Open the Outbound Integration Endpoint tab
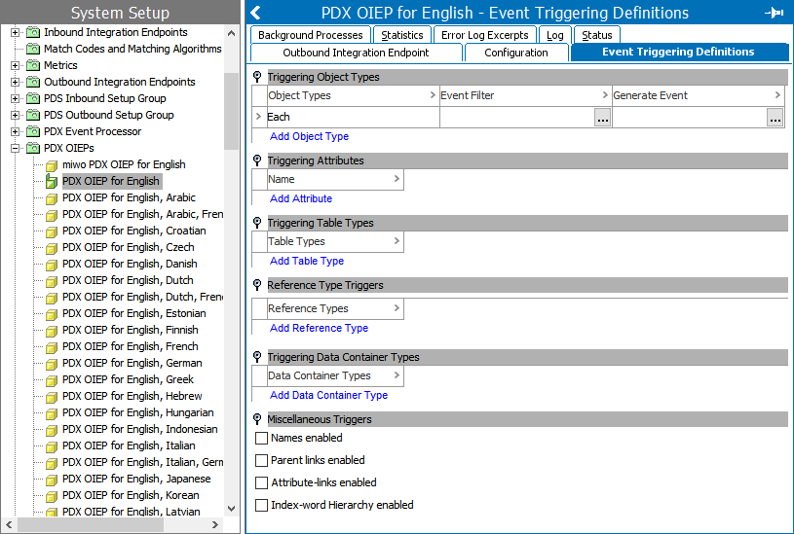 tap(356, 53)
